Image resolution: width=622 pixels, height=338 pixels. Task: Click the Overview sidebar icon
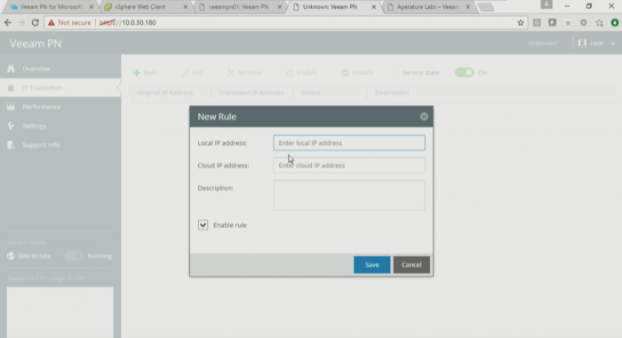point(11,68)
